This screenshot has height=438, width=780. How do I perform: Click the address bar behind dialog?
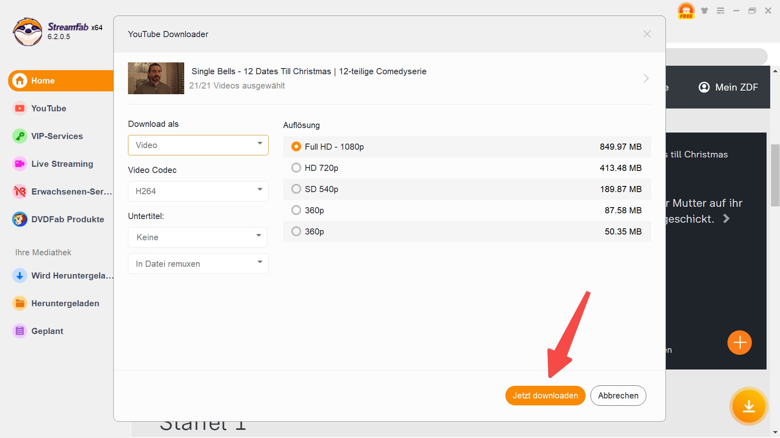716,56
